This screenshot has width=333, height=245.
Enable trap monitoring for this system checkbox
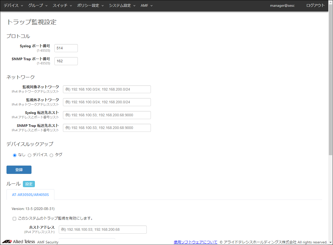[15, 219]
